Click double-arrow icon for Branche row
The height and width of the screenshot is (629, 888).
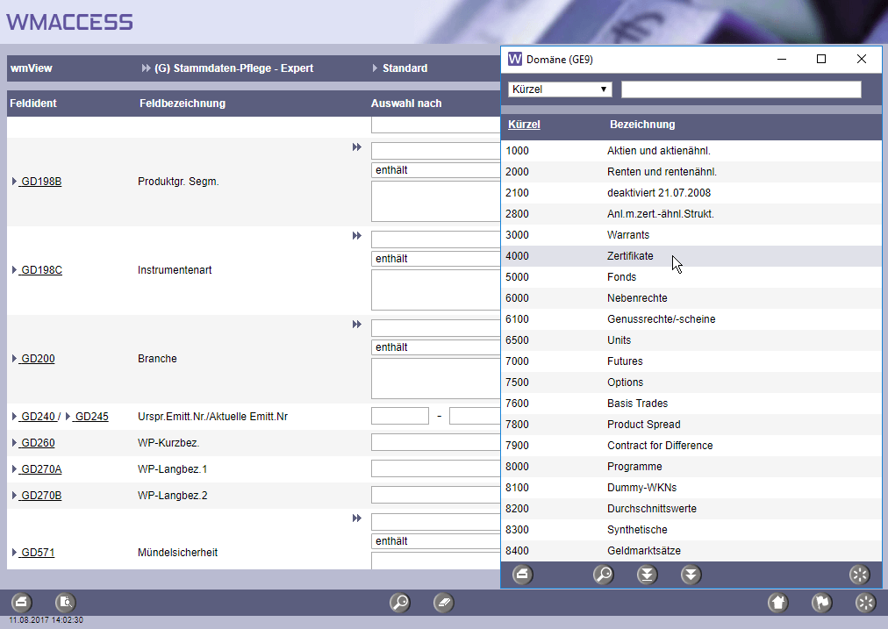point(357,325)
